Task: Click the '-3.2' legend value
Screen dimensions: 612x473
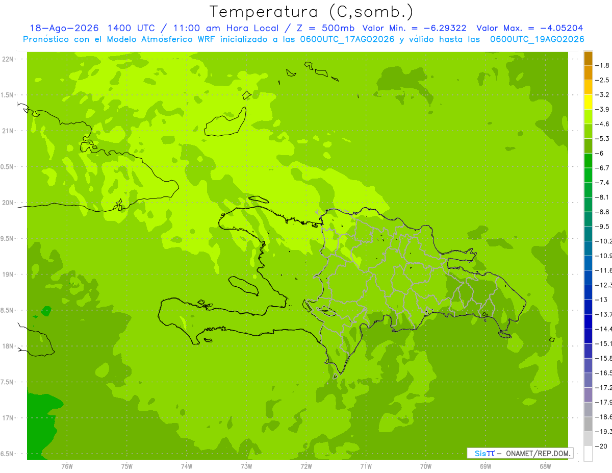Action: tap(603, 95)
